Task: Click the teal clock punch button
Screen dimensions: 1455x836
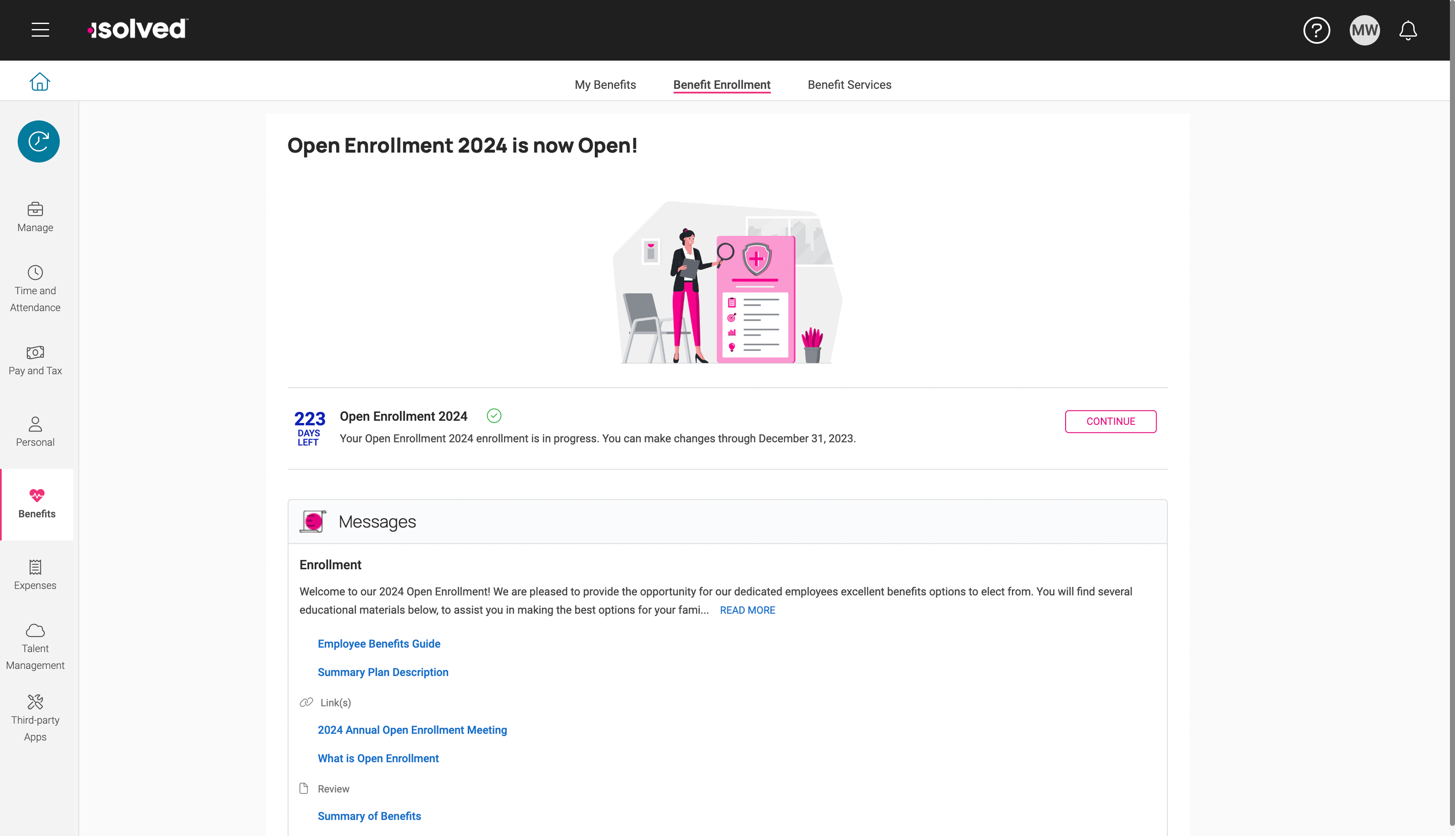Action: [38, 141]
